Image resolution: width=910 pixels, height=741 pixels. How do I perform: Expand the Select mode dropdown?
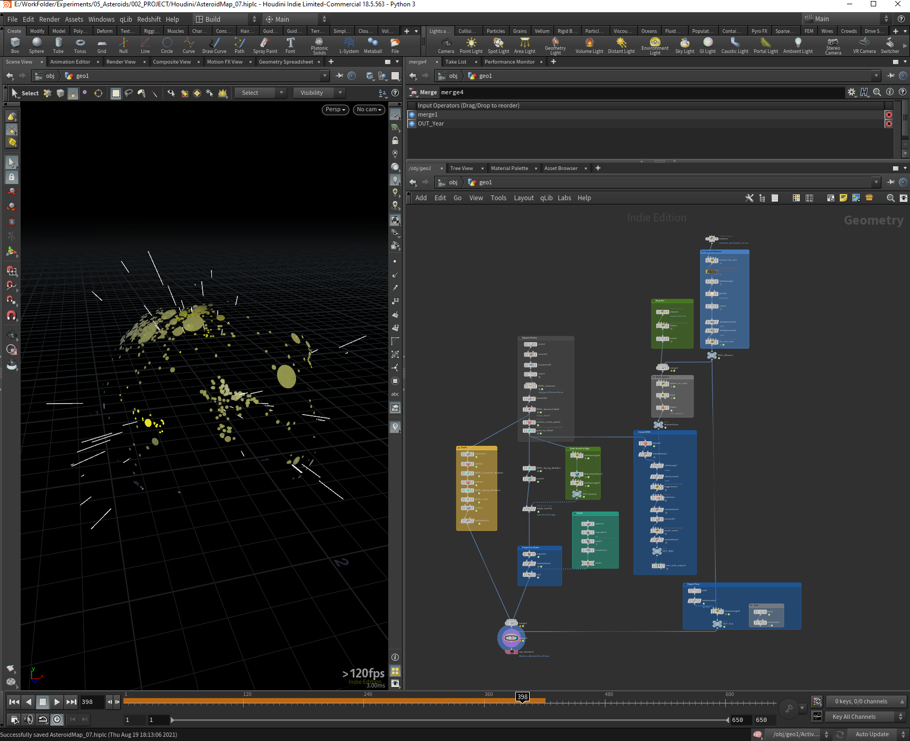[x=261, y=93]
